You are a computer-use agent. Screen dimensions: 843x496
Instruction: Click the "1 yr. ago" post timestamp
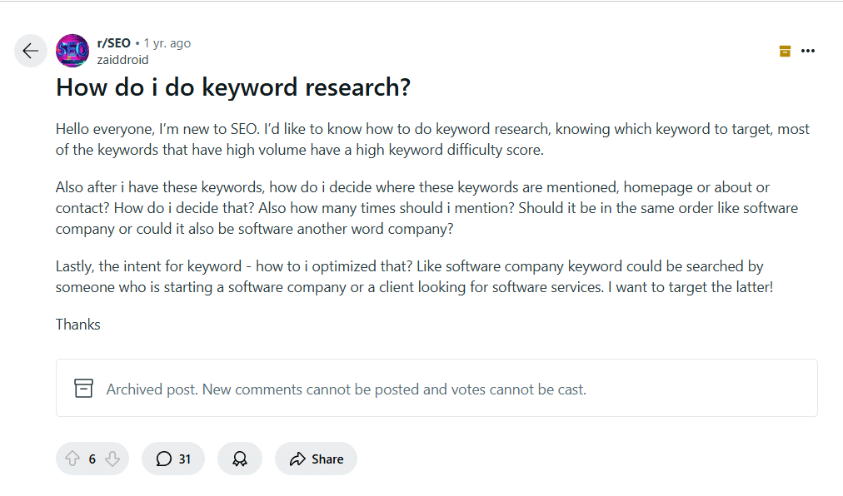tap(167, 43)
